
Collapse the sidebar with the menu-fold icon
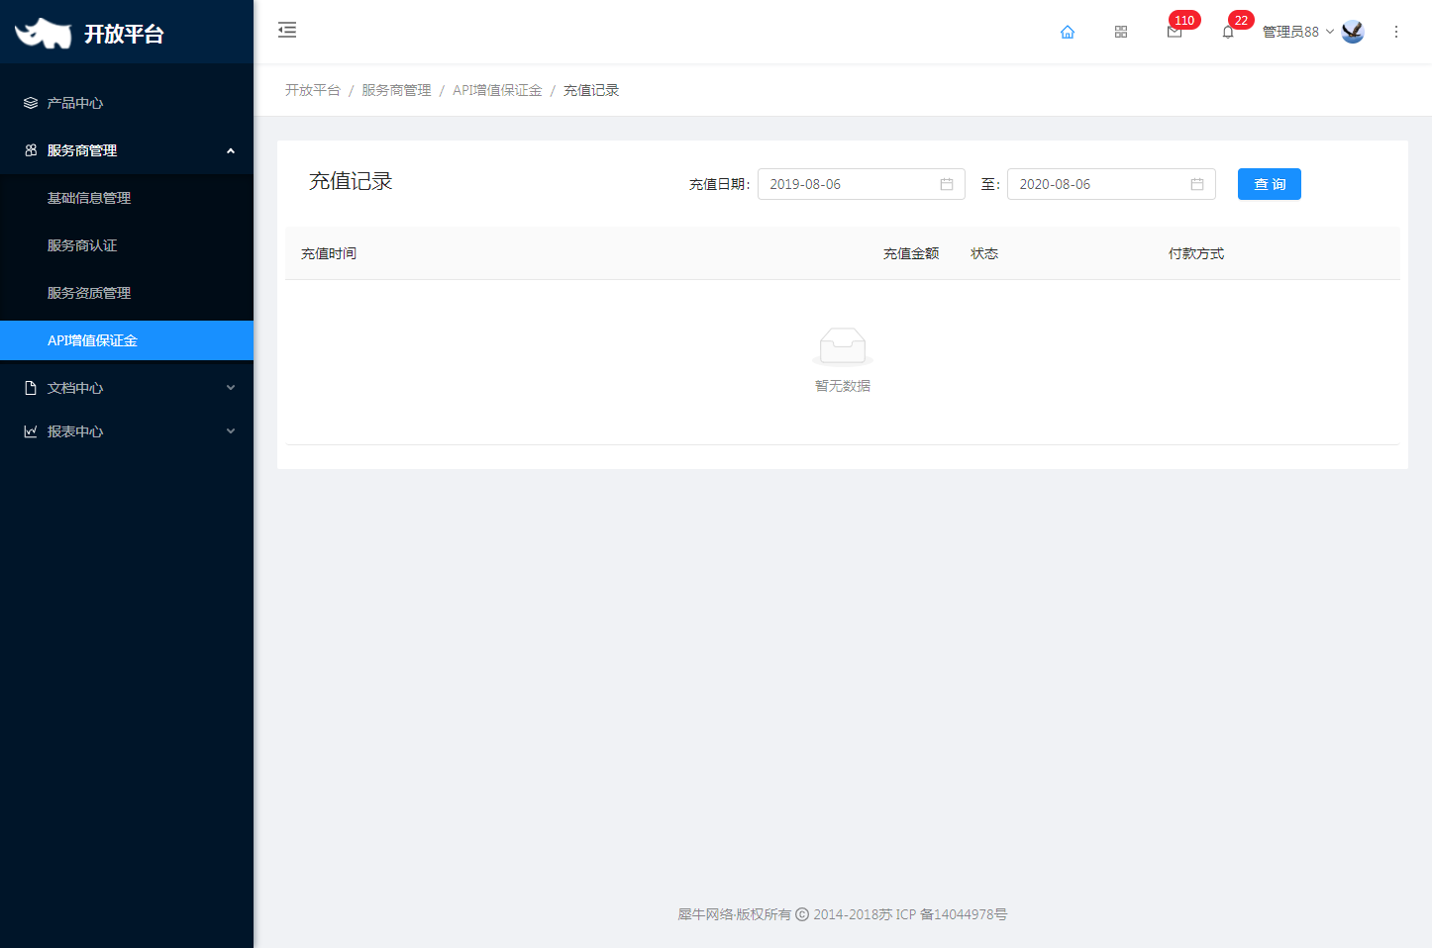(x=287, y=30)
